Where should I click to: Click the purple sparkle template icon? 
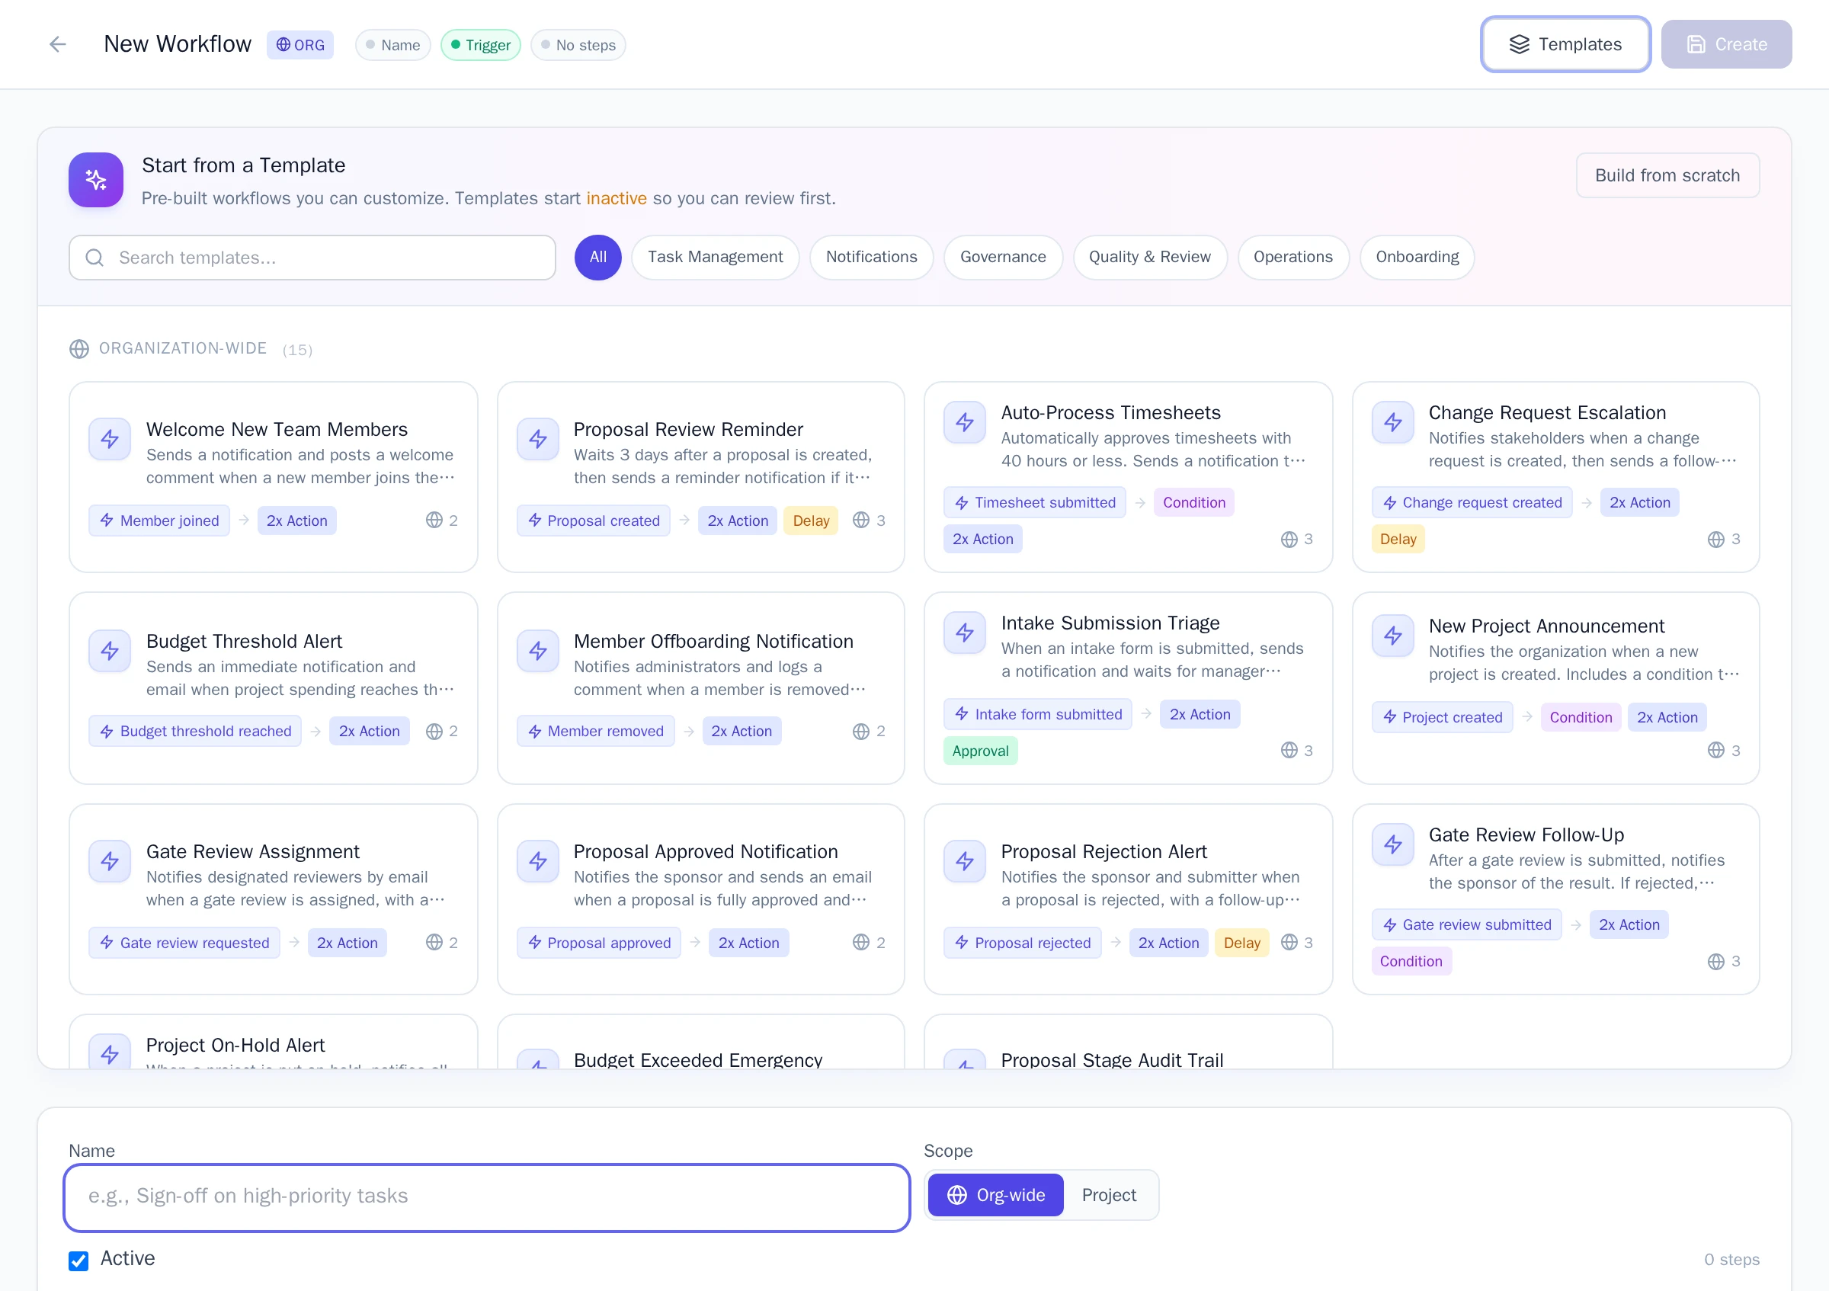coord(95,180)
